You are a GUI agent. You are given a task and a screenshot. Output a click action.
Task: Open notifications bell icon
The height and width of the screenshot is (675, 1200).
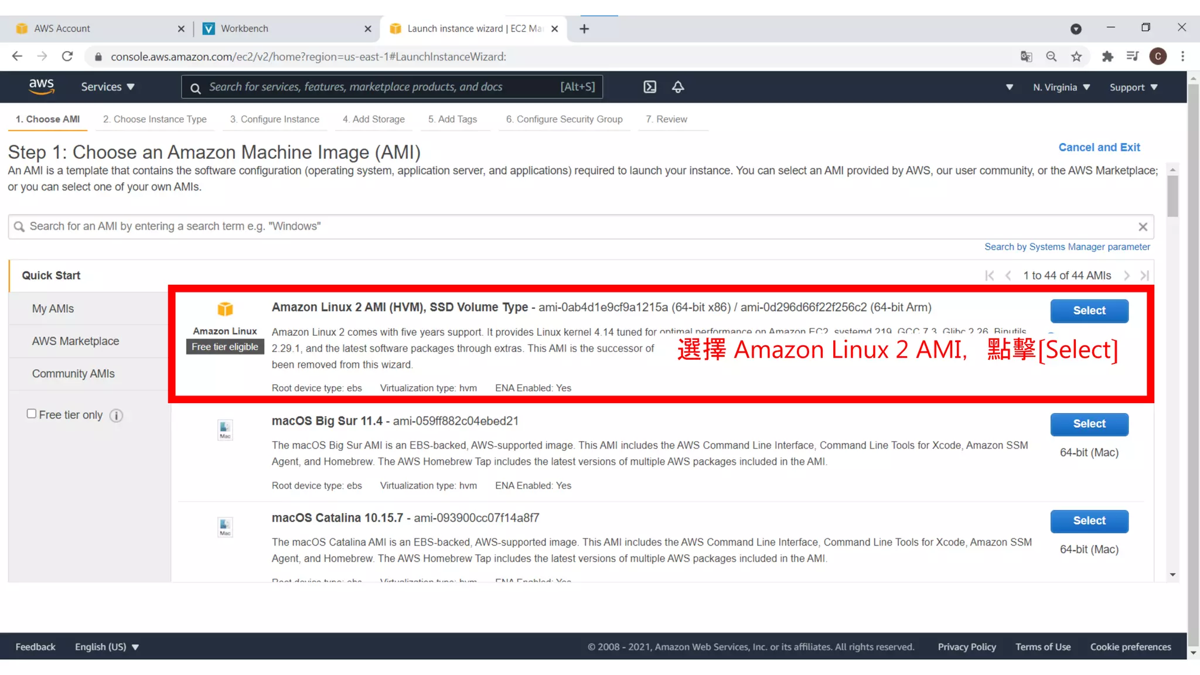coord(678,87)
